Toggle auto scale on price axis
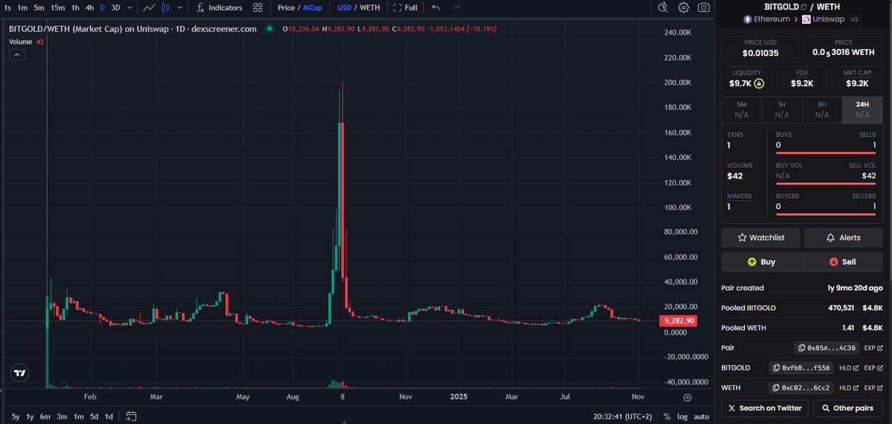892x424 pixels. click(x=701, y=417)
